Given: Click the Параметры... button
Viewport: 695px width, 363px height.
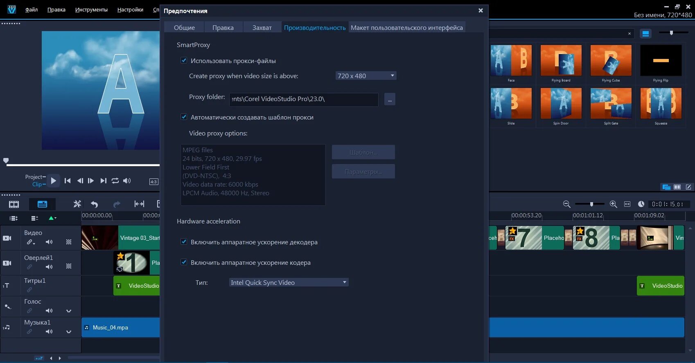Looking at the screenshot, I should (x=363, y=171).
